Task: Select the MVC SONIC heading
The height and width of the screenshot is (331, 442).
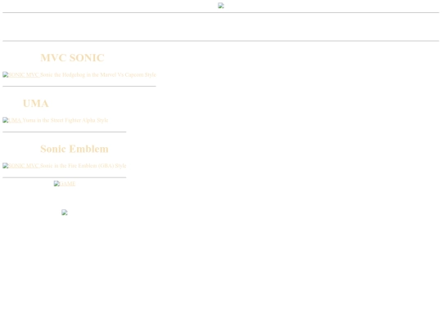Action: (73, 58)
